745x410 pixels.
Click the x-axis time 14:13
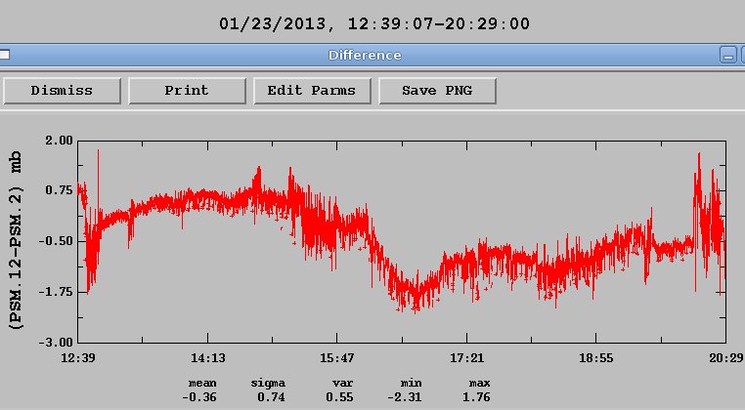click(207, 358)
